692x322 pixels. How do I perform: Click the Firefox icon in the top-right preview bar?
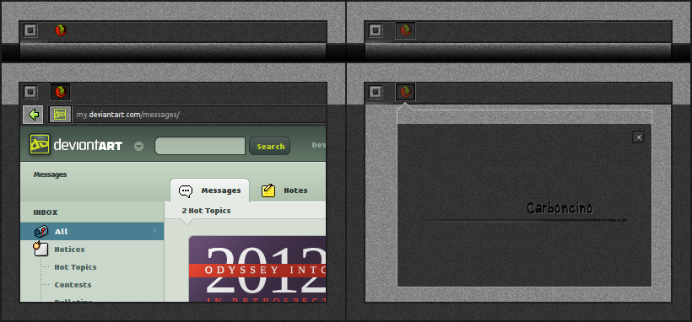pos(406,30)
